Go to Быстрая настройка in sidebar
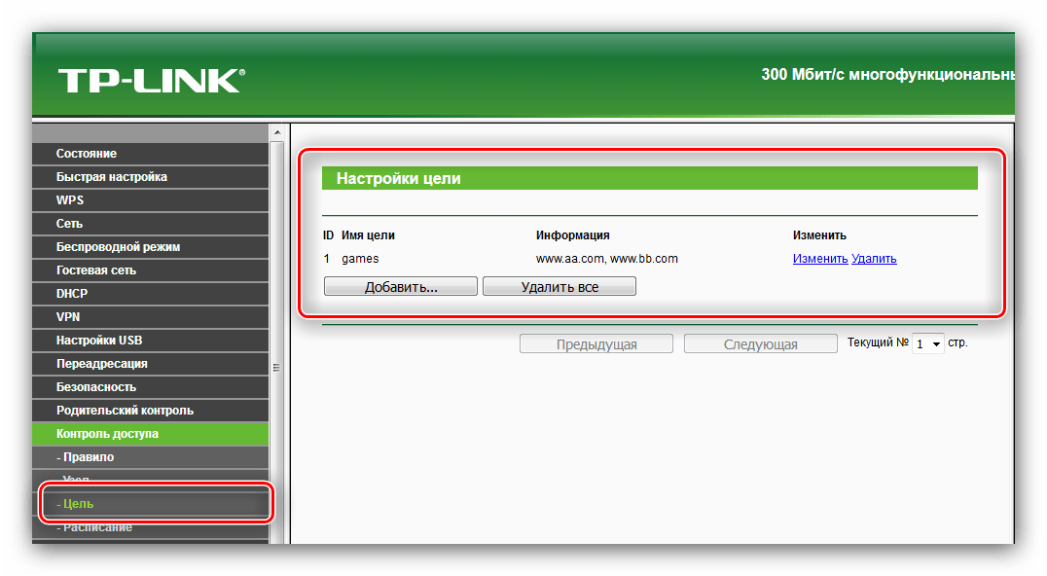Viewport: 1047px width, 576px height. click(x=112, y=177)
